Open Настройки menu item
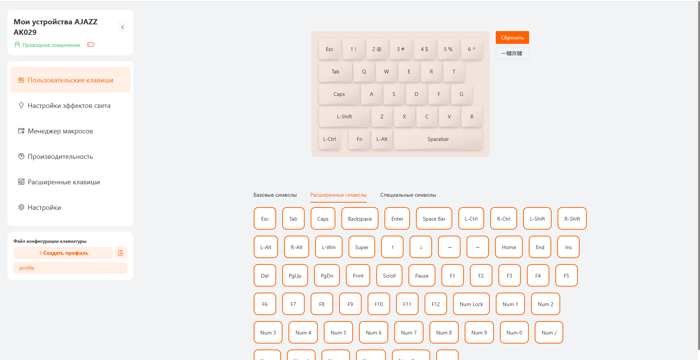Viewport: 700px width, 360px height. pyautogui.click(x=70, y=208)
